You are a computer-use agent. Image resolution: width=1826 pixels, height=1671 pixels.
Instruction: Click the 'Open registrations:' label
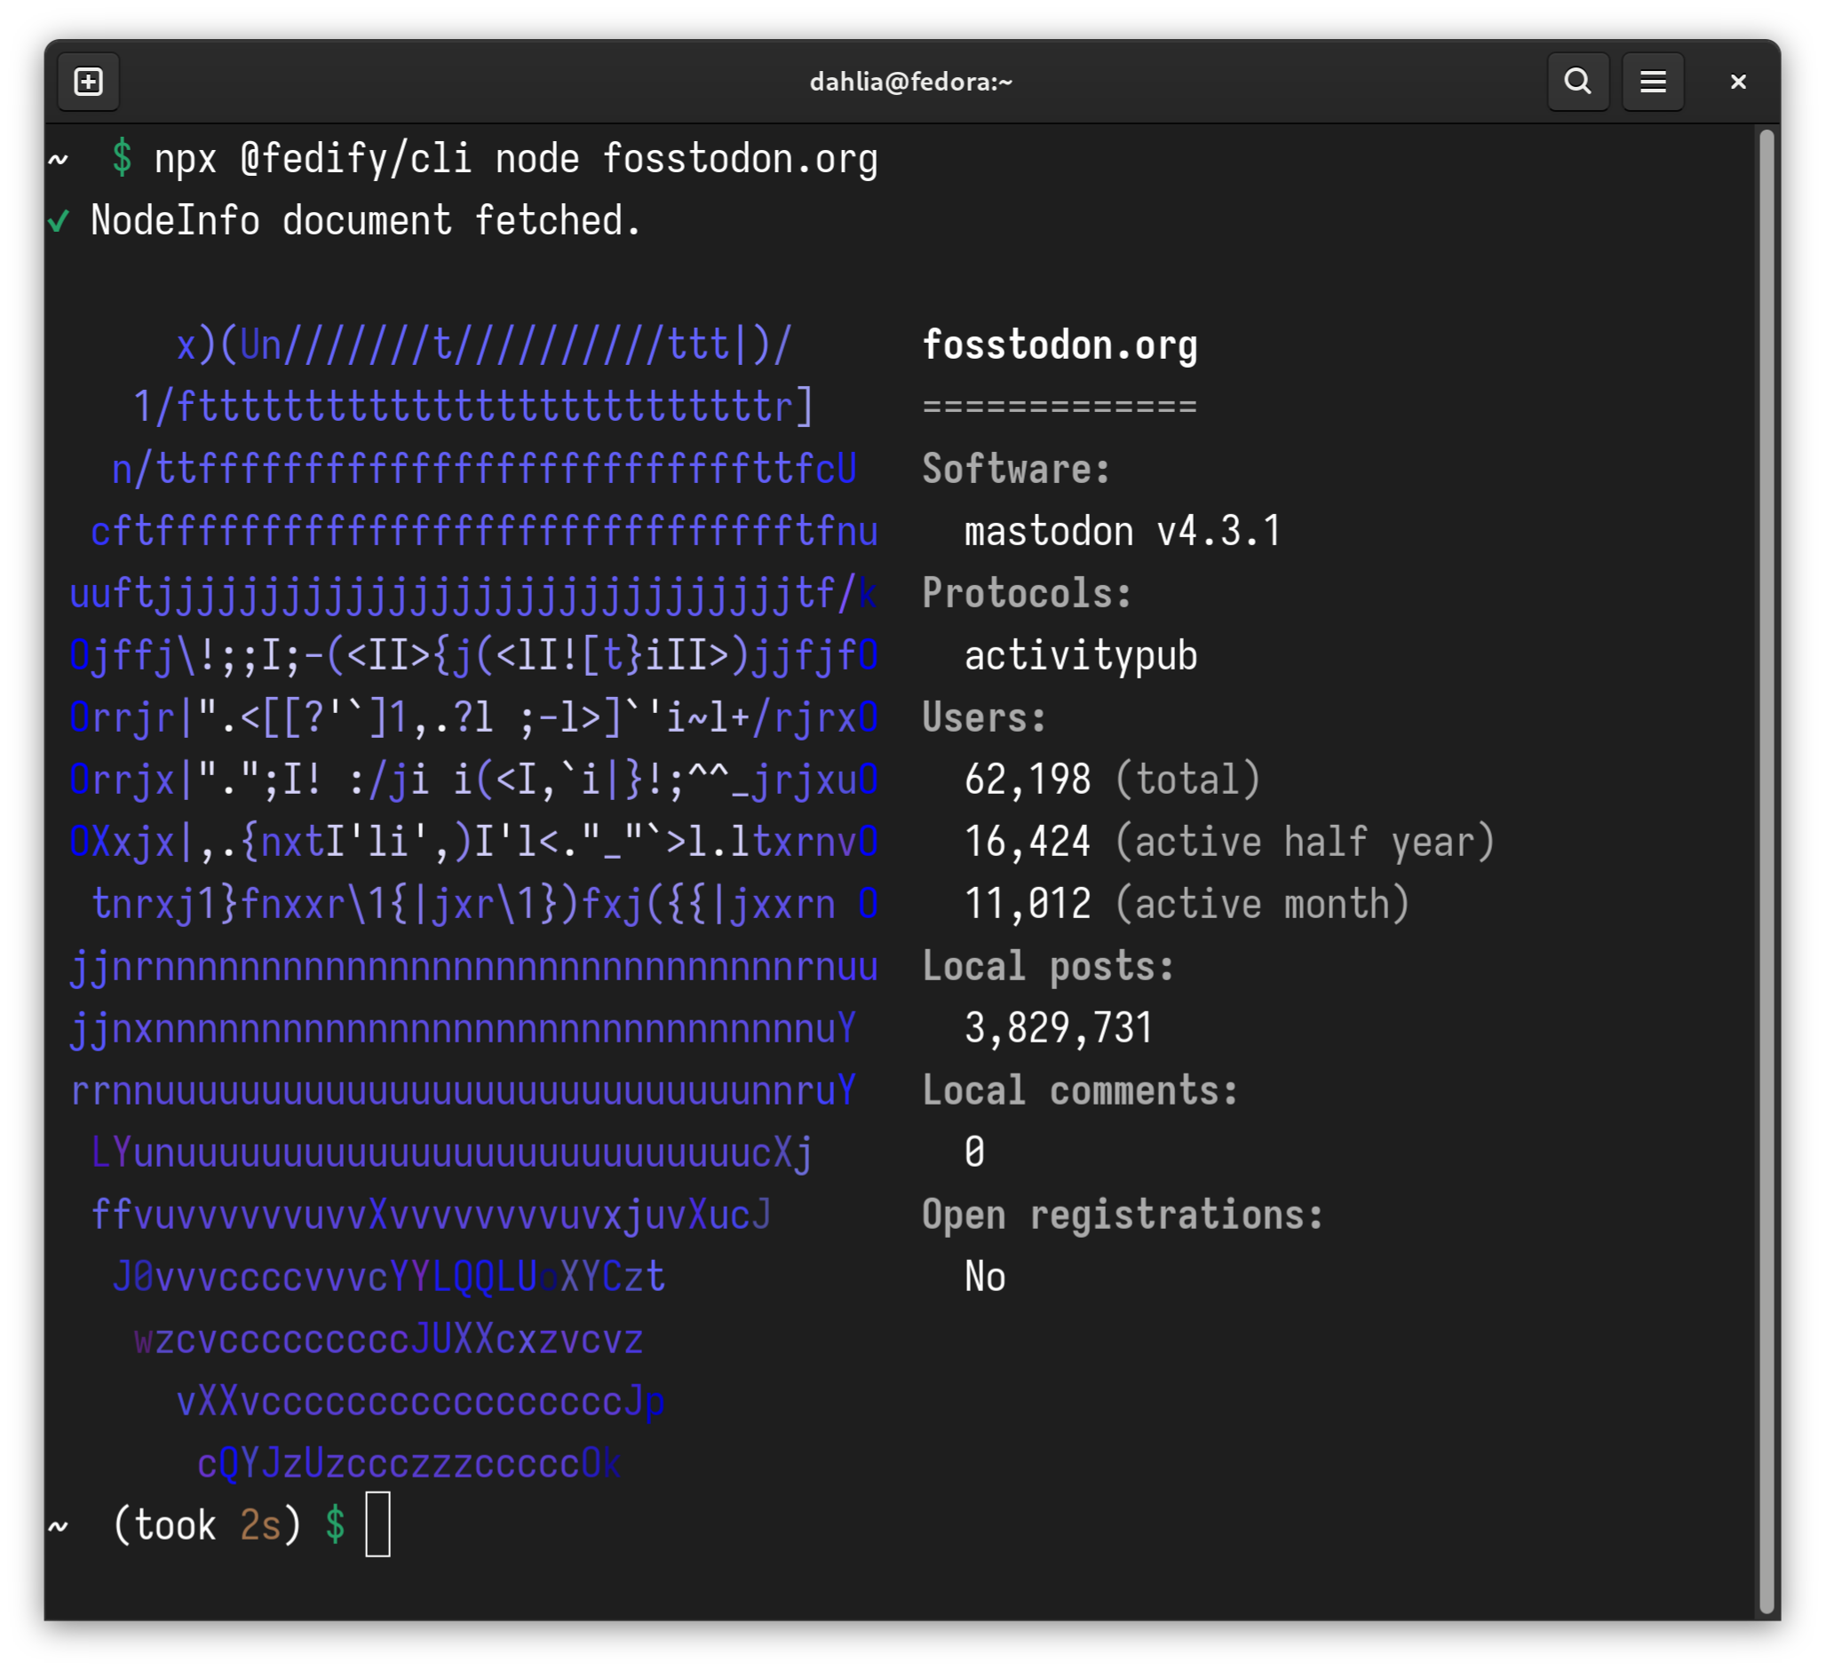(1123, 1216)
